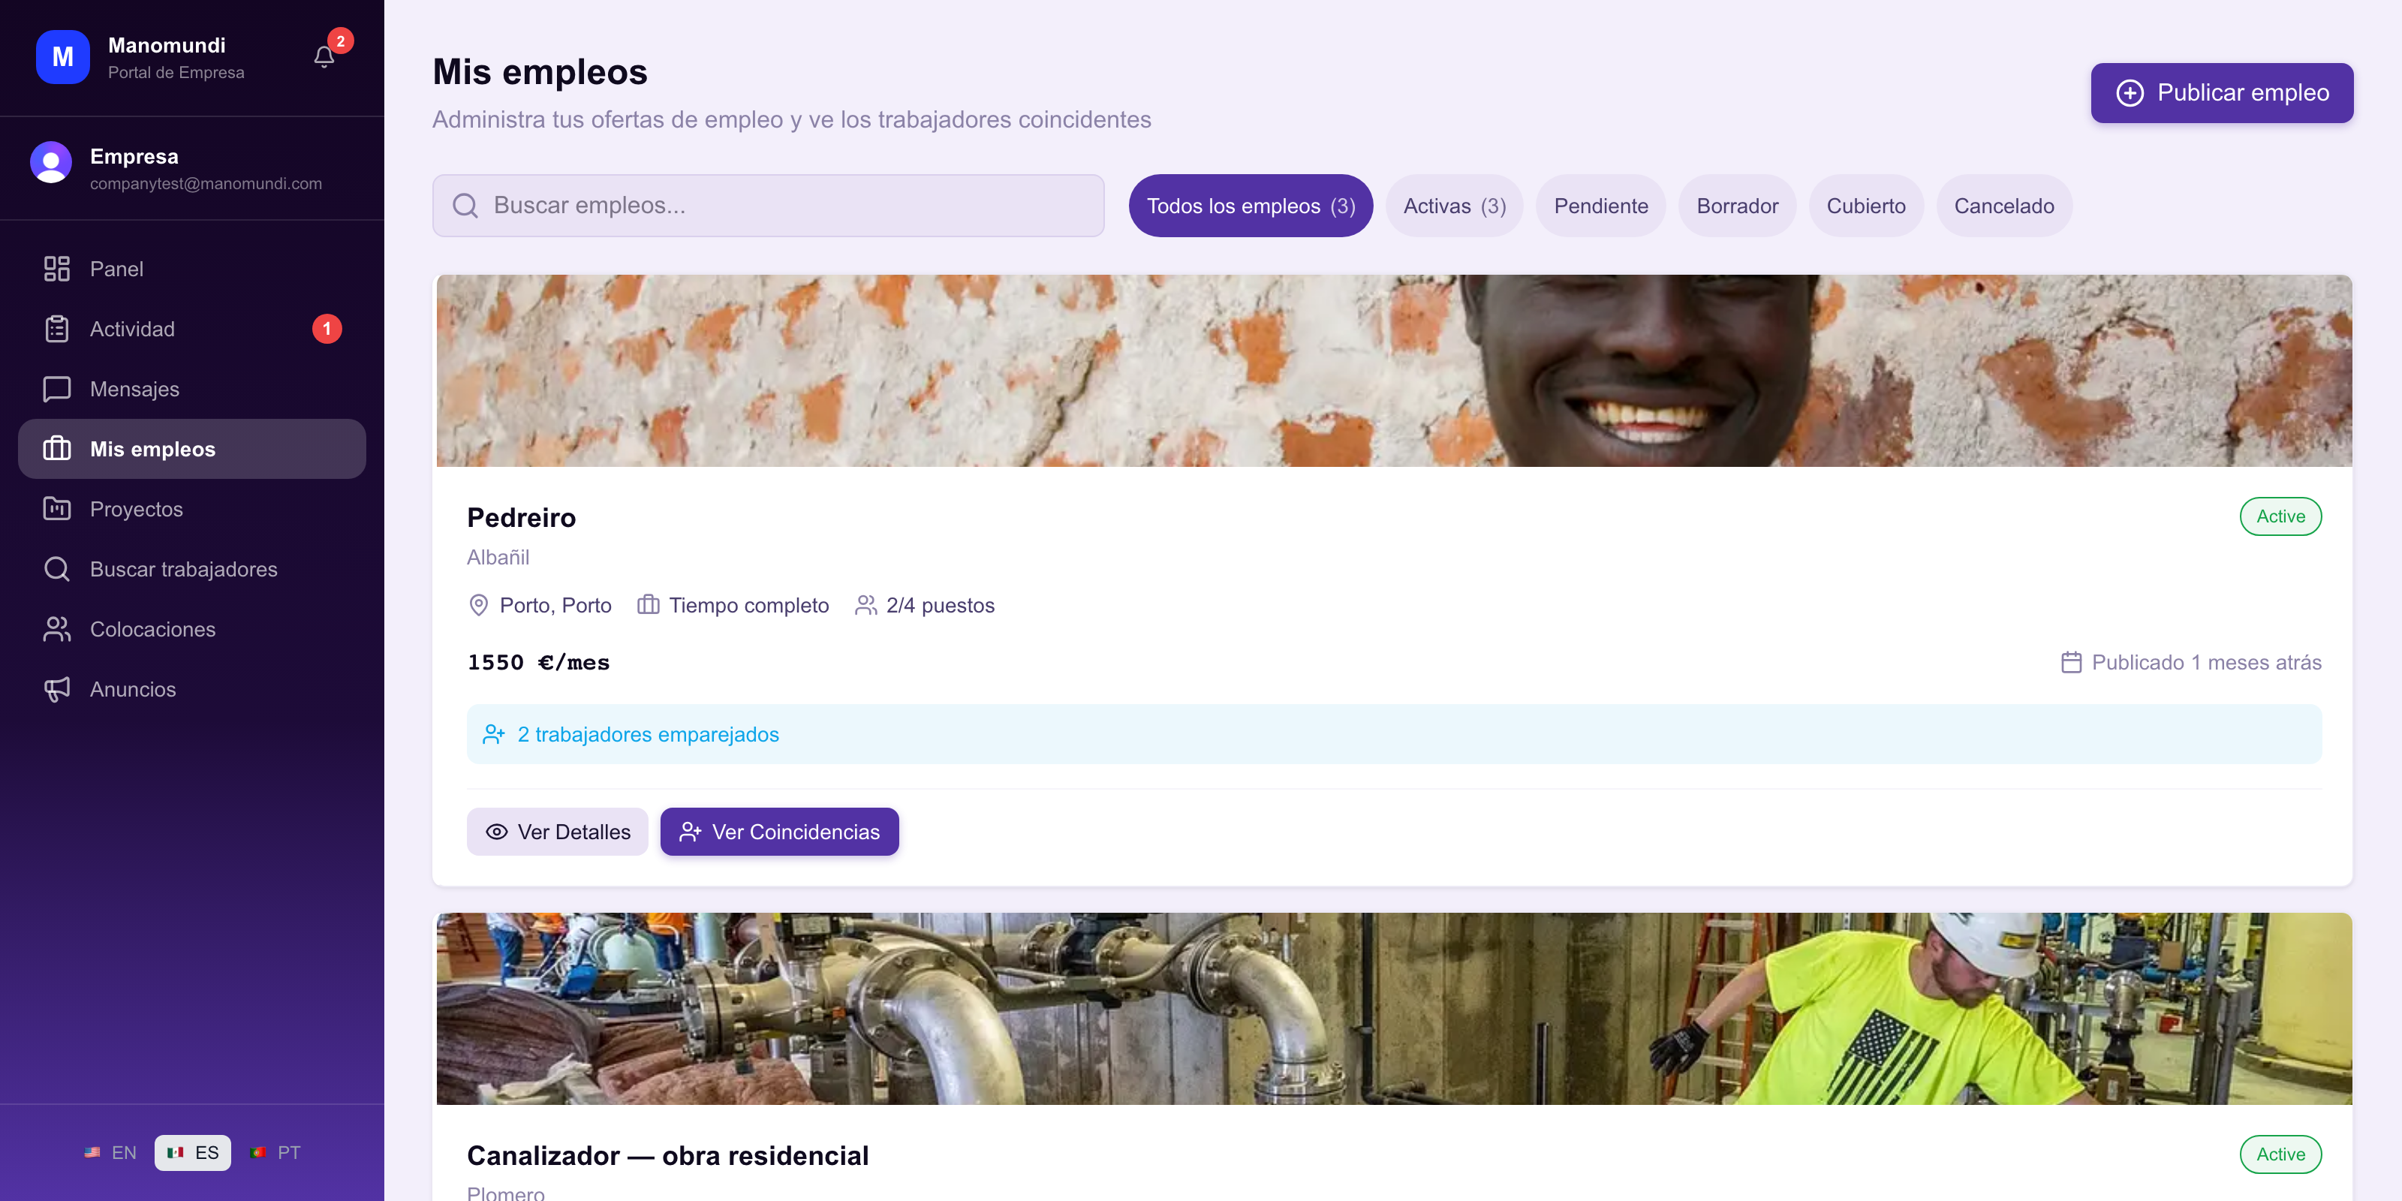2402x1201 pixels.
Task: Click the Publicar empleo button
Action: tap(2221, 92)
